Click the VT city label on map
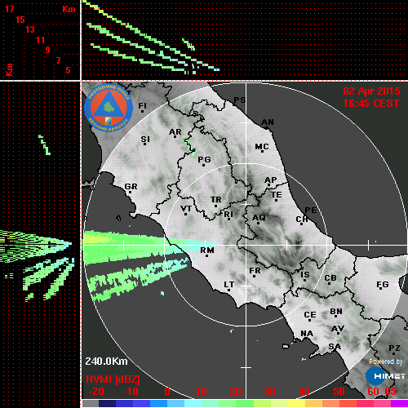Image resolution: width=408 pixels, height=408 pixels. [x=186, y=209]
